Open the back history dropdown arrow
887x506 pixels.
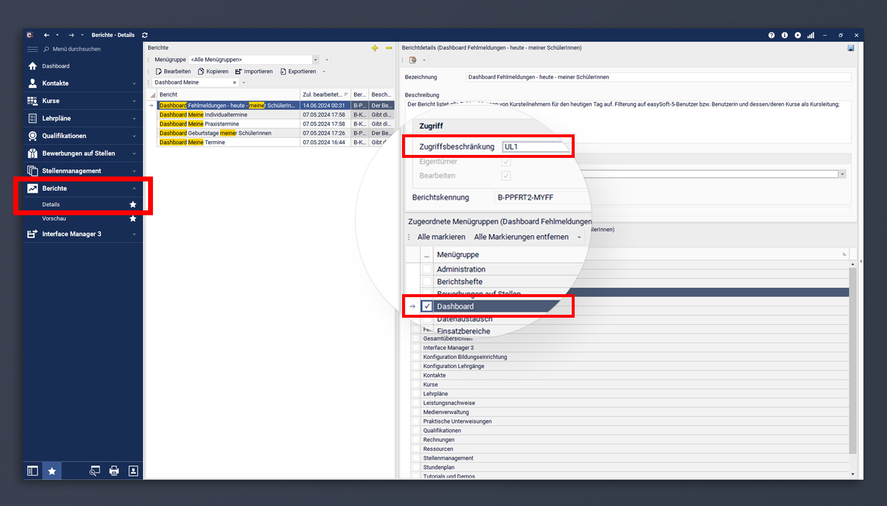(57, 35)
